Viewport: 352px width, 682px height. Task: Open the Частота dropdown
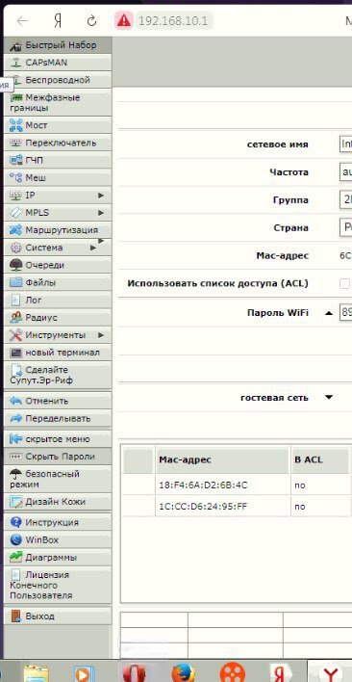346,172
